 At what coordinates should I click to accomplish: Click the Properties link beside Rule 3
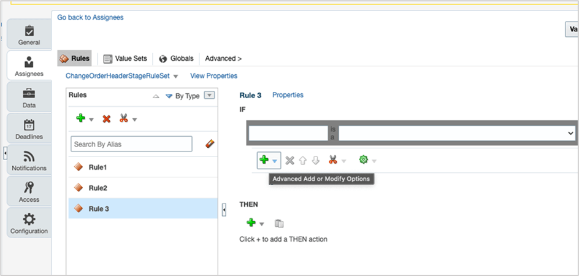288,95
